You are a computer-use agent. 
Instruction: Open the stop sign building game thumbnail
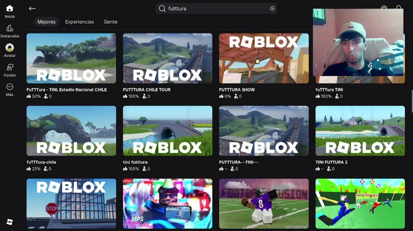(71, 204)
